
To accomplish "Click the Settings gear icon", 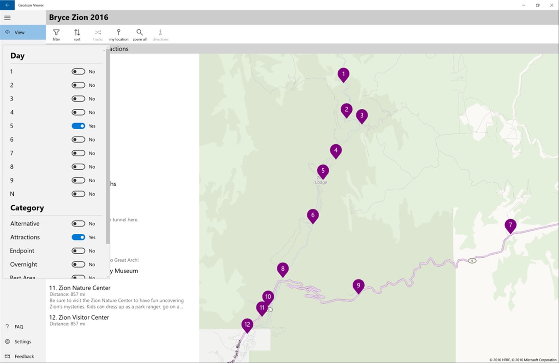I will pos(7,341).
